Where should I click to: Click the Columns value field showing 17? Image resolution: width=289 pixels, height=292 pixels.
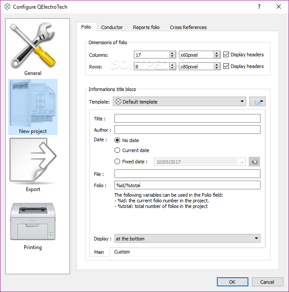(x=152, y=55)
